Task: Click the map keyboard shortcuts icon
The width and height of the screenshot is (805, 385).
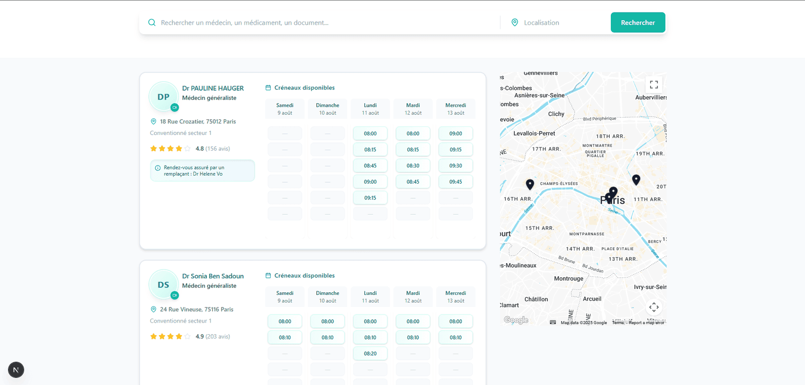Action: 553,323
